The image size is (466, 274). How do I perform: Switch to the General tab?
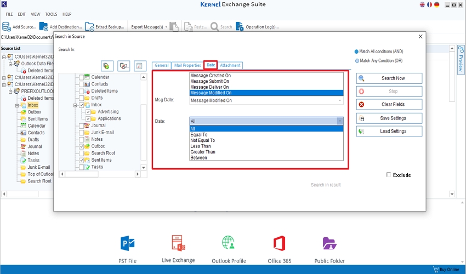161,65
